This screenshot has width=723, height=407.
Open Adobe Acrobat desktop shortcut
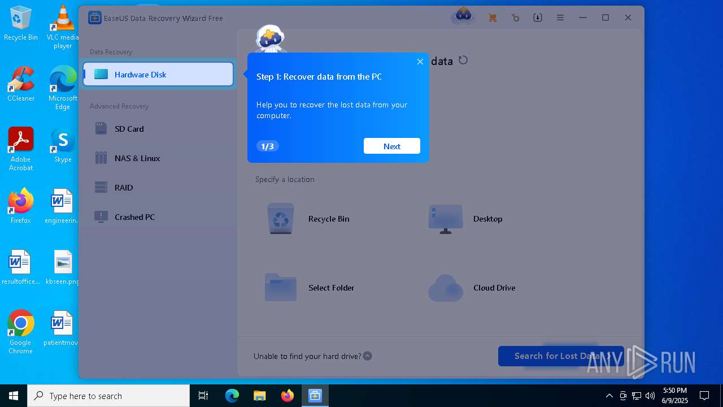(x=21, y=149)
